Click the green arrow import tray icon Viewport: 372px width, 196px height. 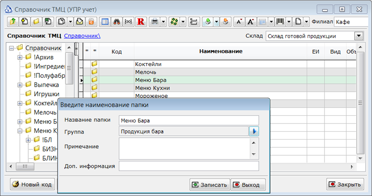point(208,22)
